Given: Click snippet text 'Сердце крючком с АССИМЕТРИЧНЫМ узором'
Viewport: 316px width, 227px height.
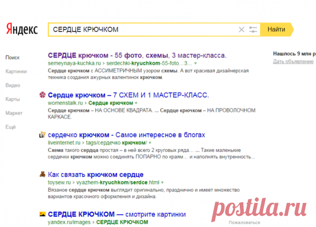Looking at the screenshot, I should pyautogui.click(x=104, y=71).
